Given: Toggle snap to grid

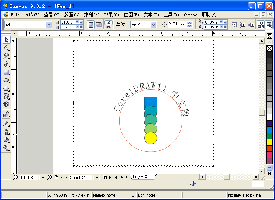Looking at the screenshot, I should (234, 25).
